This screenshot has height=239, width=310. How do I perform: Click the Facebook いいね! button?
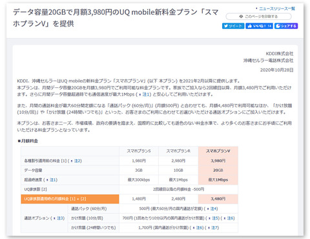click(260, 26)
